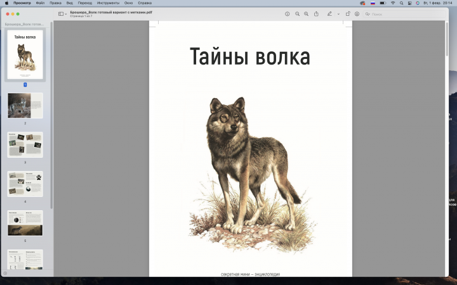Image resolution: width=457 pixels, height=285 pixels.
Task: Open Spotlight search in menu bar
Action: (x=401, y=3)
